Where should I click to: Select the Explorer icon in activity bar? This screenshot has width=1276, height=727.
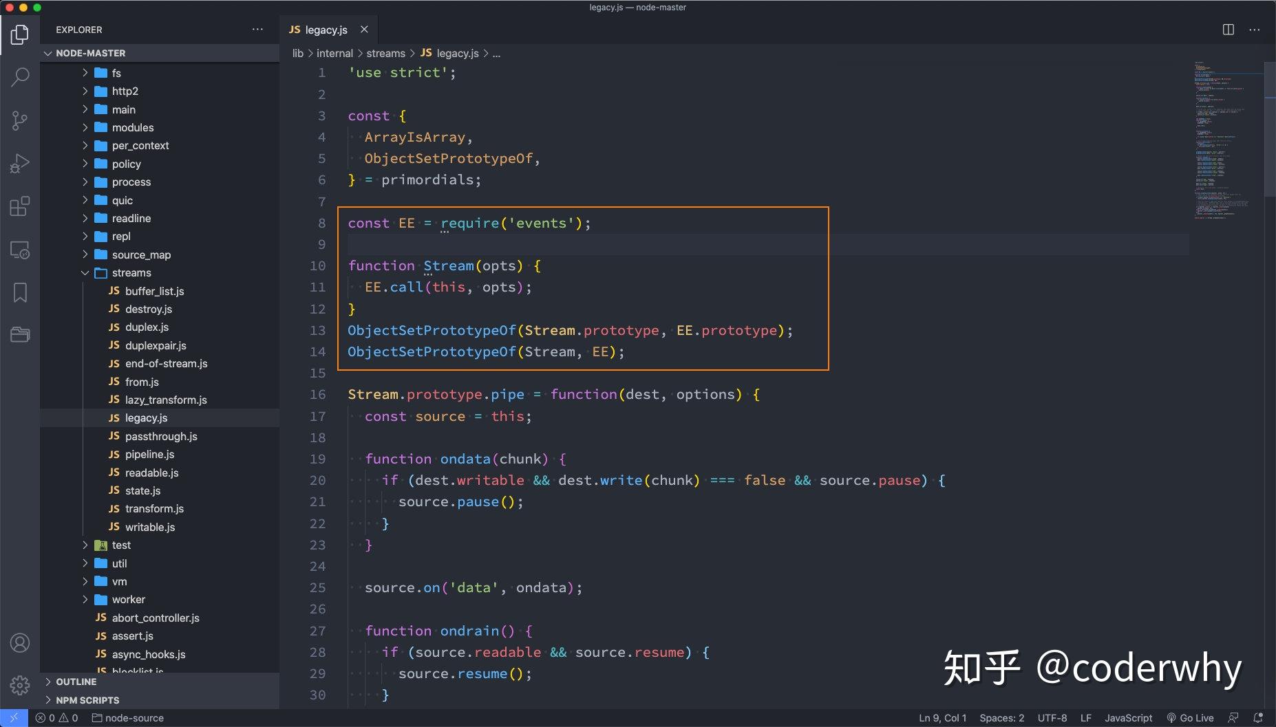coord(20,34)
